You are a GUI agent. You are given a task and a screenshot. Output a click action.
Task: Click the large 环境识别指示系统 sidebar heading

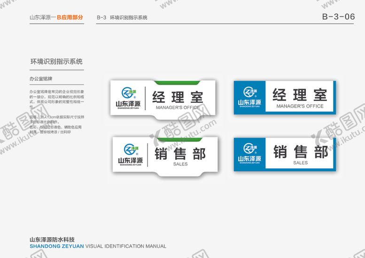tap(56, 62)
